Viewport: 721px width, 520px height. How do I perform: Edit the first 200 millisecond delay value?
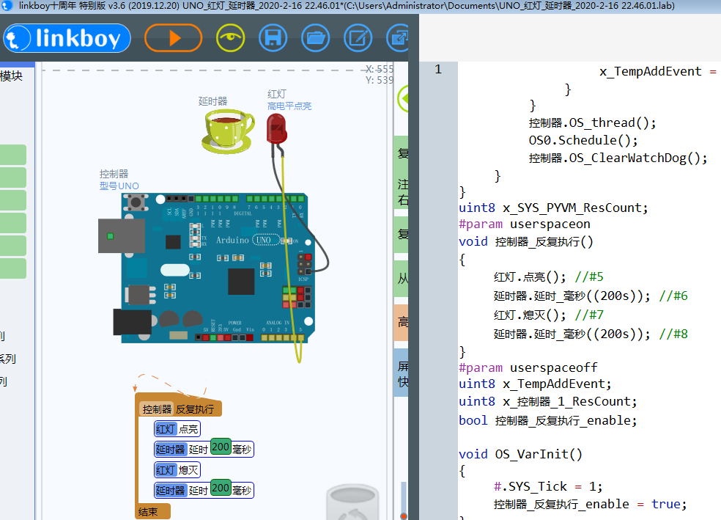click(221, 448)
